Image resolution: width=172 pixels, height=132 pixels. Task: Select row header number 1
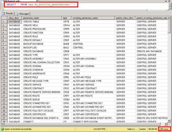coord(4,22)
